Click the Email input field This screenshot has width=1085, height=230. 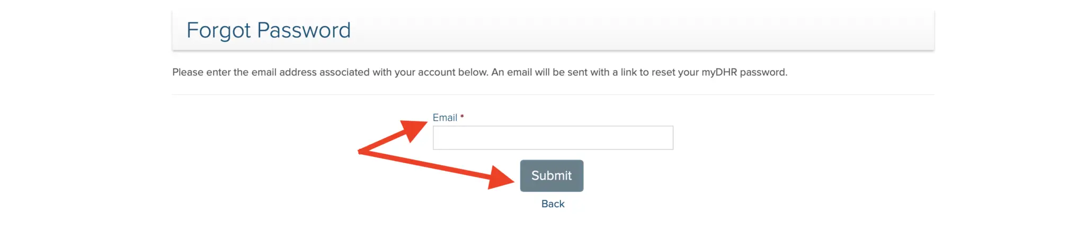pos(553,138)
